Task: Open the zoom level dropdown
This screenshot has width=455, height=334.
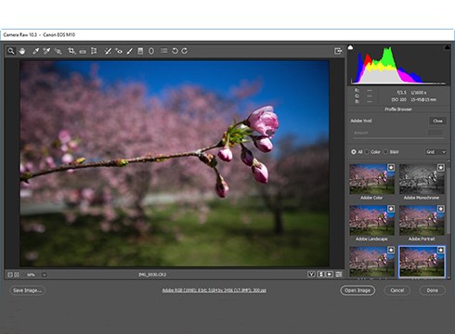Action: click(45, 275)
